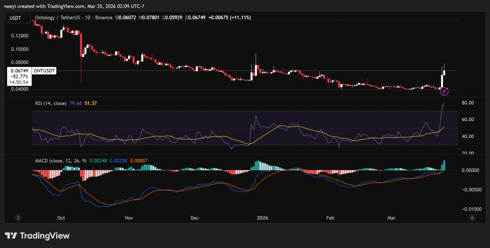Click the Z timezone button

pos(18,217)
